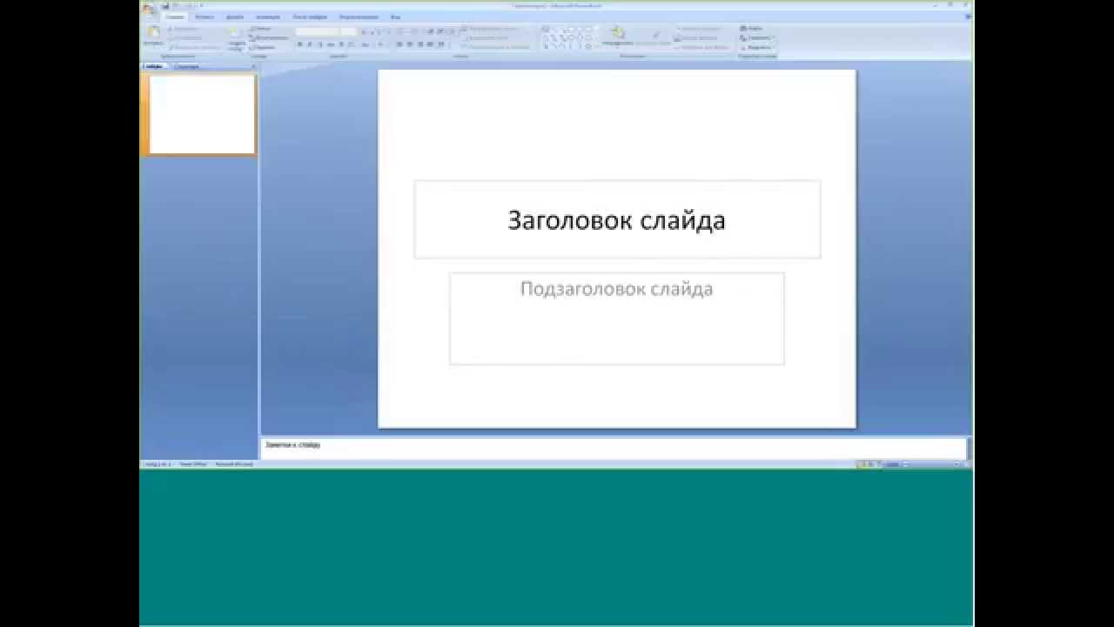The width and height of the screenshot is (1114, 627).
Task: Switch to the Дизайн ribbon tab
Action: (235, 17)
